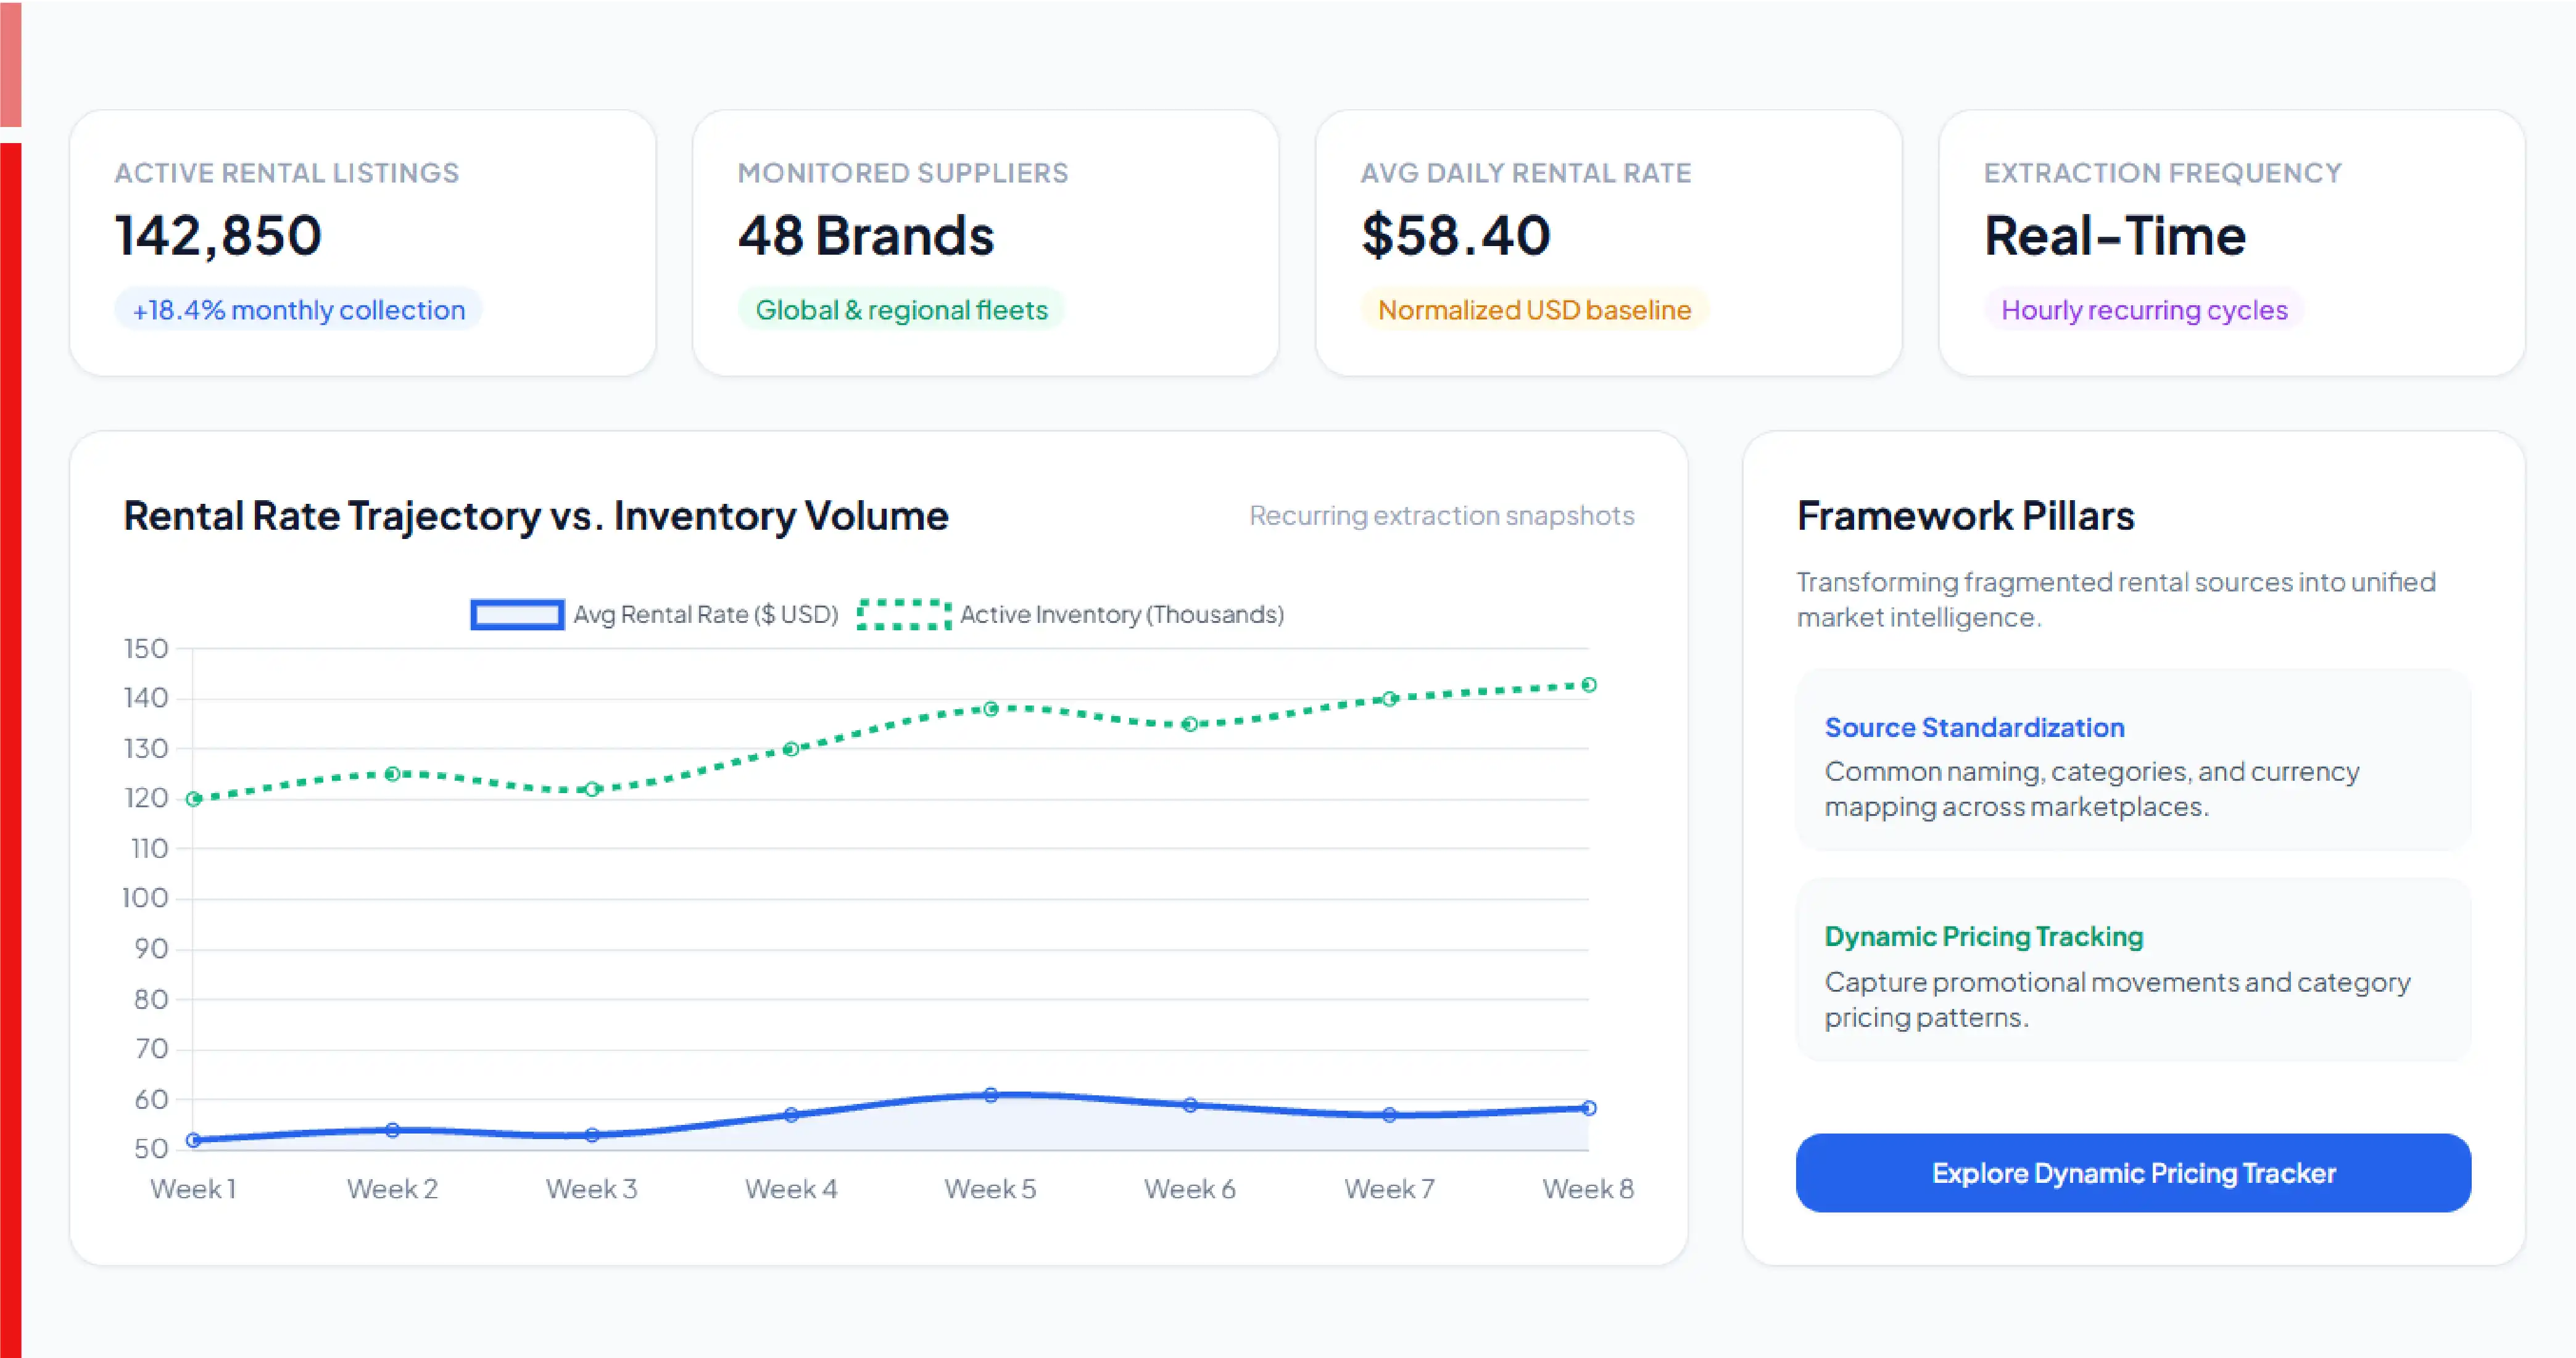Click the Week 2 point on blue rental rate line
The width and height of the screenshot is (2576, 1358).
393,1130
